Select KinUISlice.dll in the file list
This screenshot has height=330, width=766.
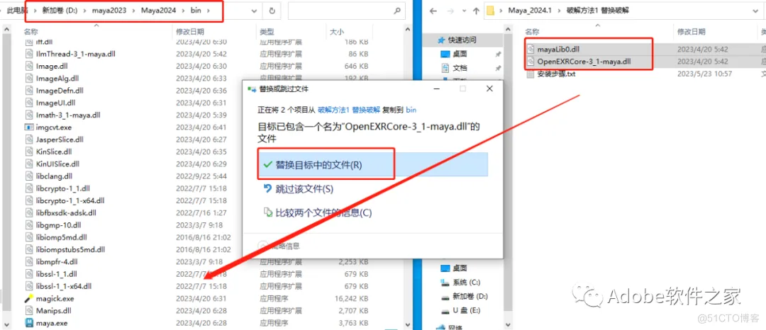pos(57,164)
